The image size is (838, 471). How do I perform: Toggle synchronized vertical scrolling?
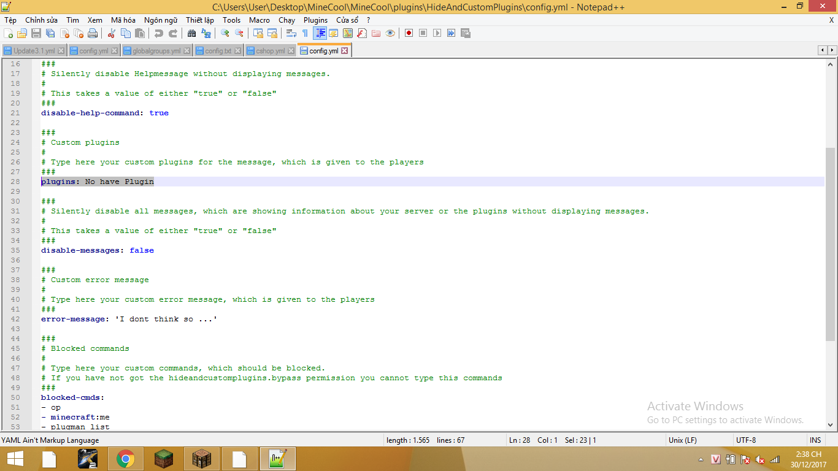(x=258, y=33)
